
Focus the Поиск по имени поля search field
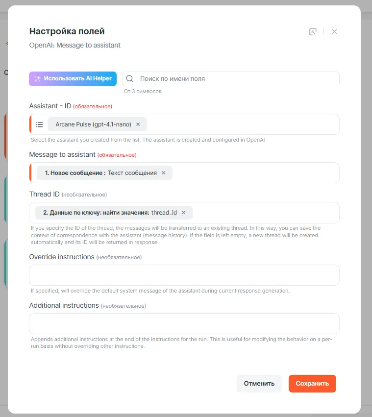pos(235,78)
